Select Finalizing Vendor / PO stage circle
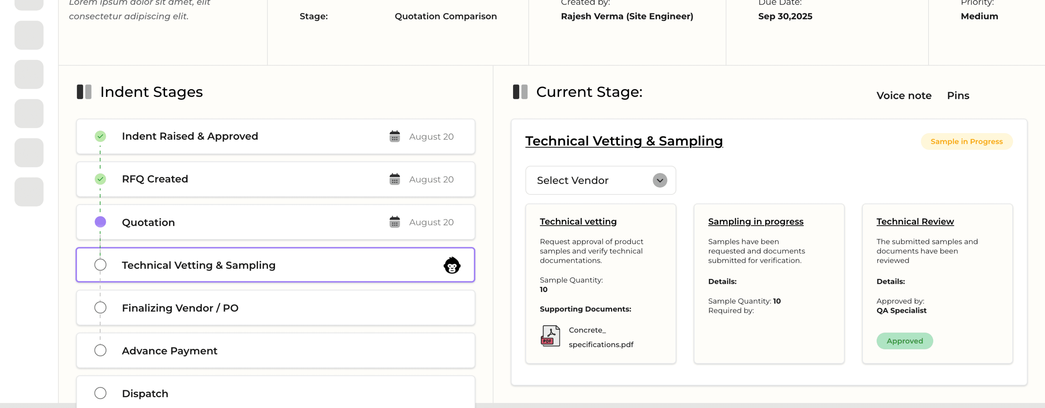The image size is (1045, 408). click(x=100, y=308)
